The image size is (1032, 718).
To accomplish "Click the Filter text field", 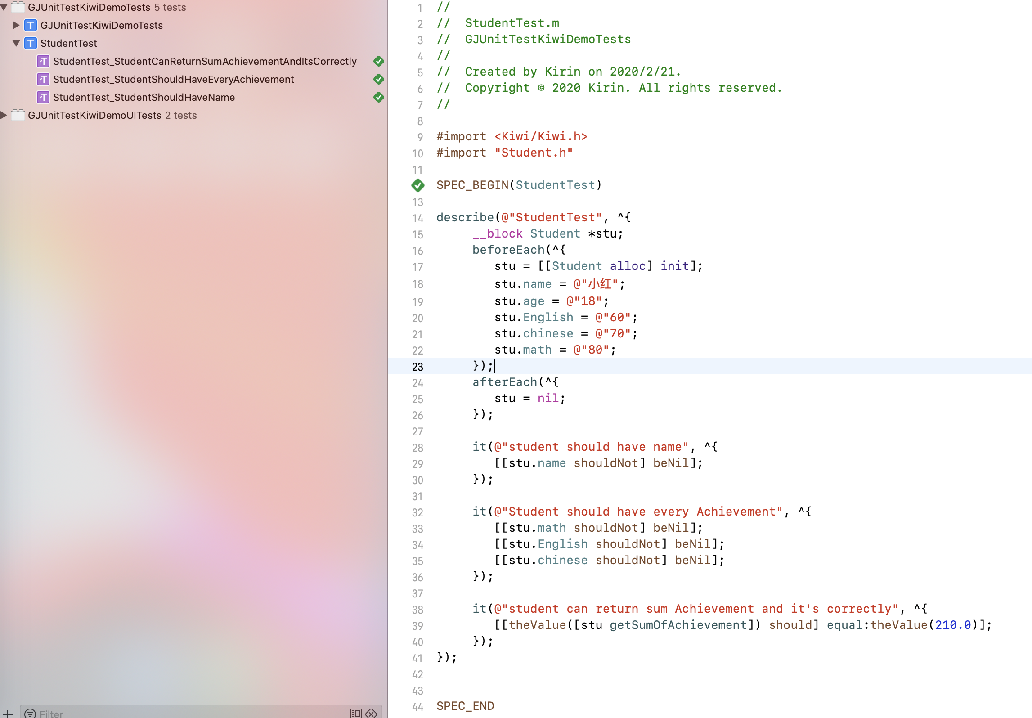I will [189, 713].
